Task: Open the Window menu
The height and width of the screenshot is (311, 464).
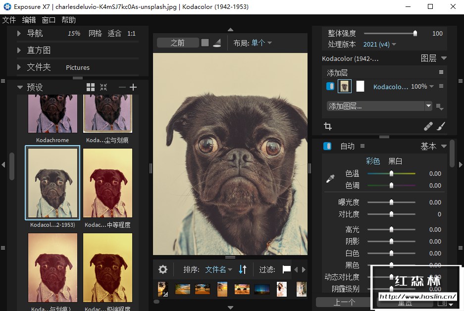Action: coord(49,20)
